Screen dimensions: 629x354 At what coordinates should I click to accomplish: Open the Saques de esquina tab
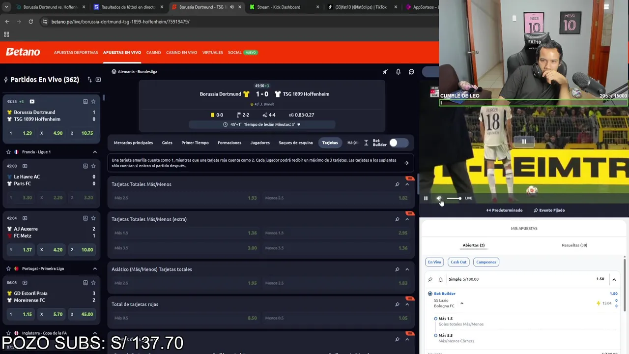295,143
